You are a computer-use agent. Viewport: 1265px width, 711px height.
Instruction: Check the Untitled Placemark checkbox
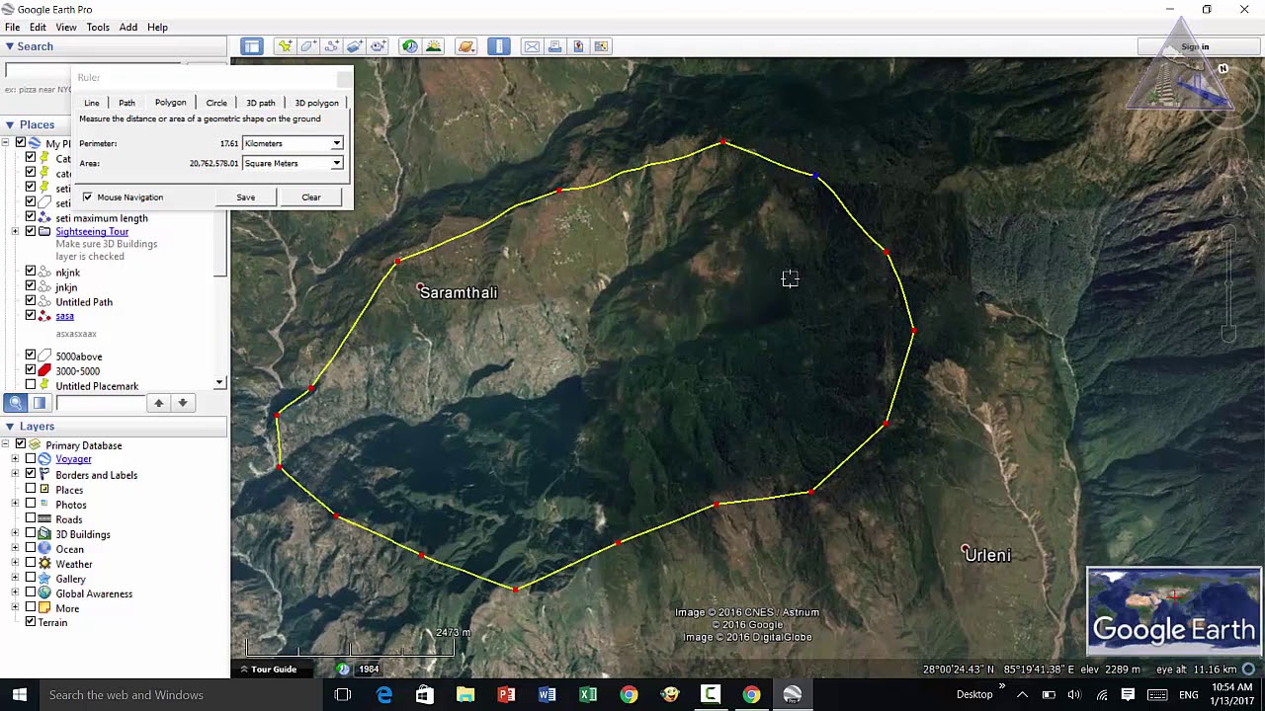pos(31,386)
